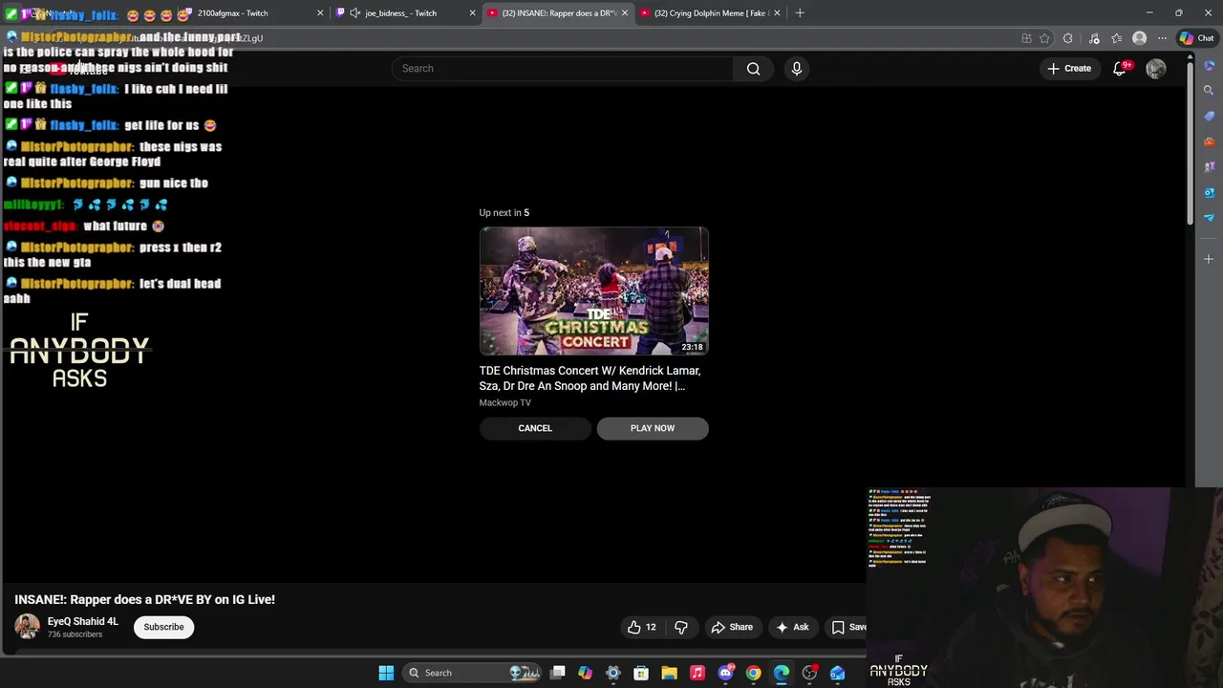Click the EyeQ Shahid channel avatar

pyautogui.click(x=27, y=627)
